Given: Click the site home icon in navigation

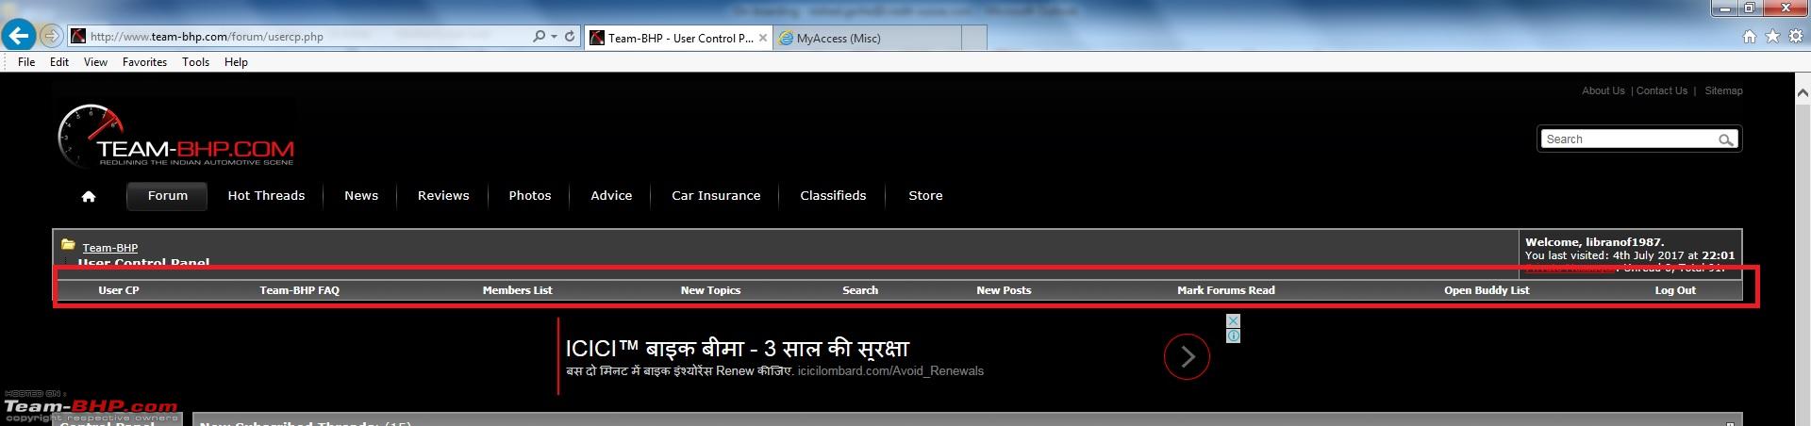Looking at the screenshot, I should [89, 196].
